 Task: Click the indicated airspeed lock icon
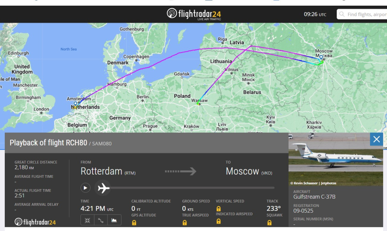tap(219, 221)
